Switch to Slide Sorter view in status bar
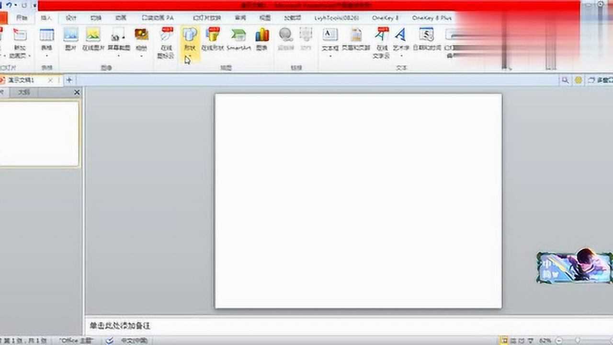This screenshot has width=613, height=345. 513,340
